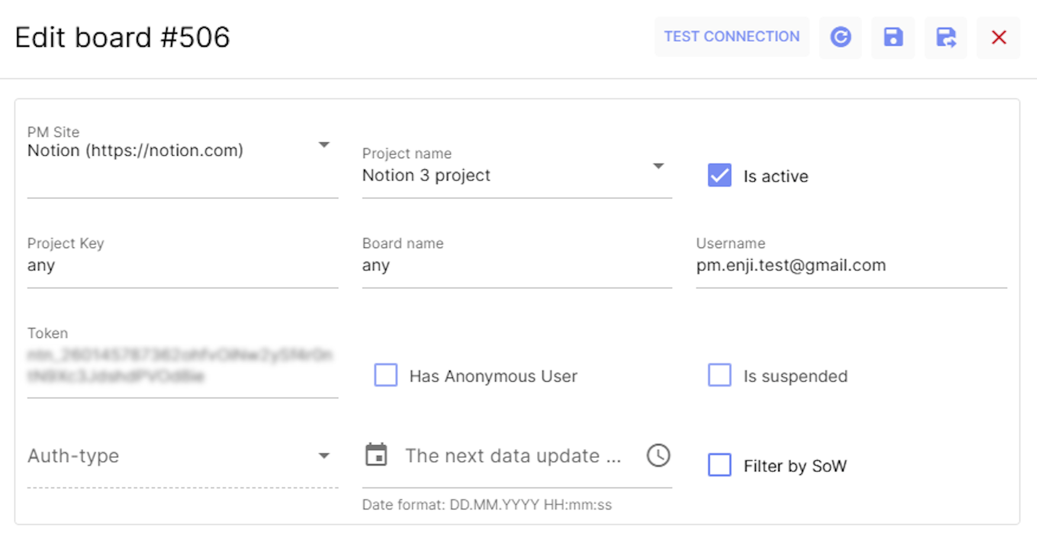Click the TEST CONNECTION button
The height and width of the screenshot is (557, 1037).
click(x=732, y=37)
